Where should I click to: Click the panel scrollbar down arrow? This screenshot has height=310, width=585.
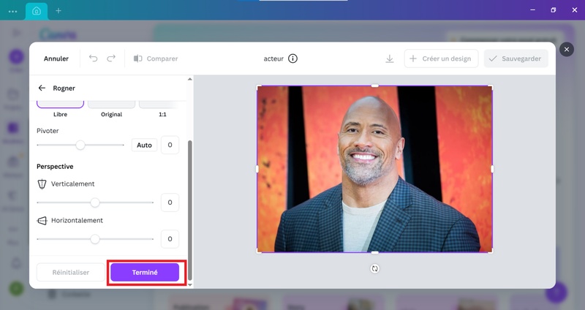pyautogui.click(x=189, y=284)
